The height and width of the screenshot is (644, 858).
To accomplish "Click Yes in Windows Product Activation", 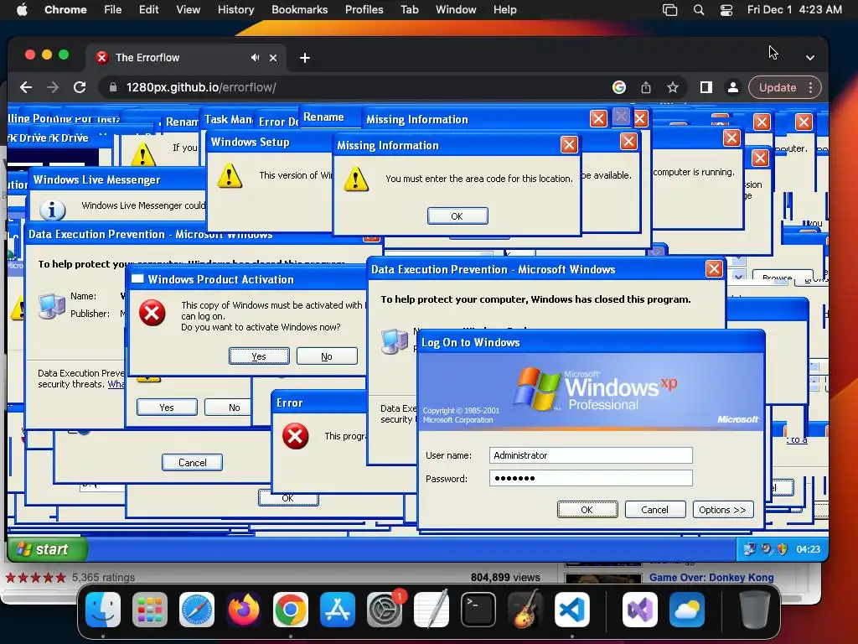I will (x=259, y=356).
